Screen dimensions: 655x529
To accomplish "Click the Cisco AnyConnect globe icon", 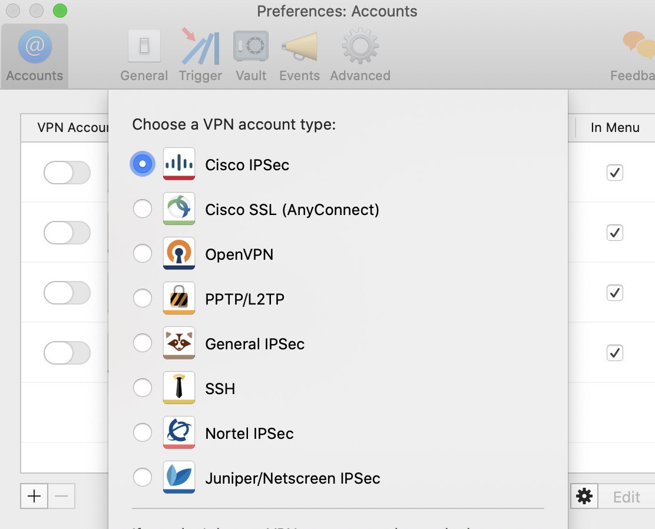I will (179, 209).
